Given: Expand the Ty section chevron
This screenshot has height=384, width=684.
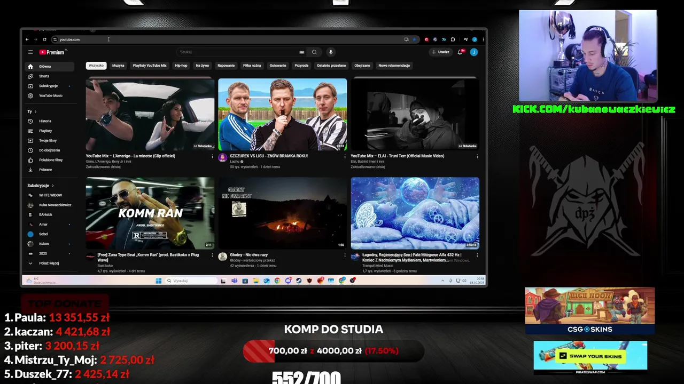Looking at the screenshot, I should [x=36, y=111].
